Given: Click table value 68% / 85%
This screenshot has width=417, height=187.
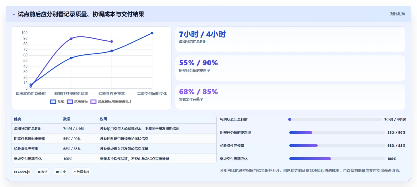Looking at the screenshot, I should click(x=72, y=149).
